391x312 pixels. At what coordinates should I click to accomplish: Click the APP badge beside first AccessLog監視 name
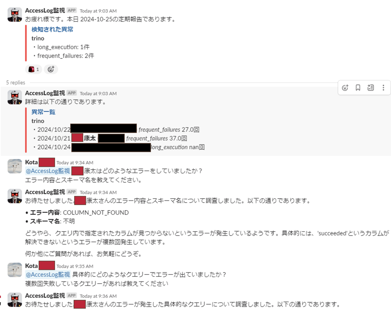[x=72, y=10]
